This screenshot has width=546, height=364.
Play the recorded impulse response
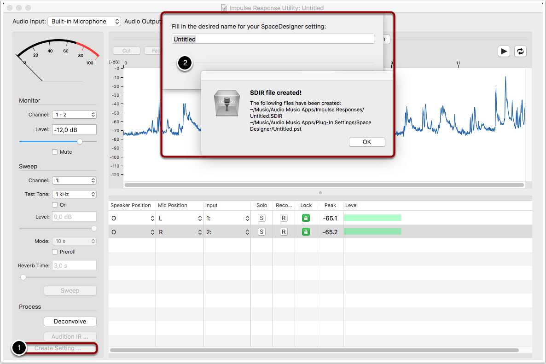[504, 52]
